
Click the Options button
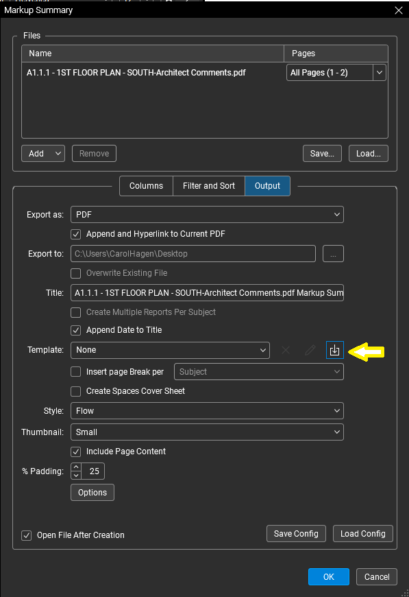[92, 492]
